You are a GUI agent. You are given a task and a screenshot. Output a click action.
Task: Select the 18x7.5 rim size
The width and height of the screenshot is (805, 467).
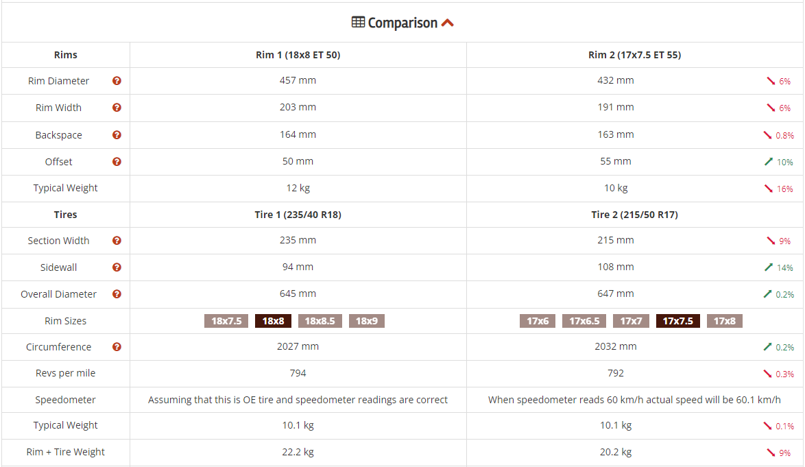coord(226,321)
